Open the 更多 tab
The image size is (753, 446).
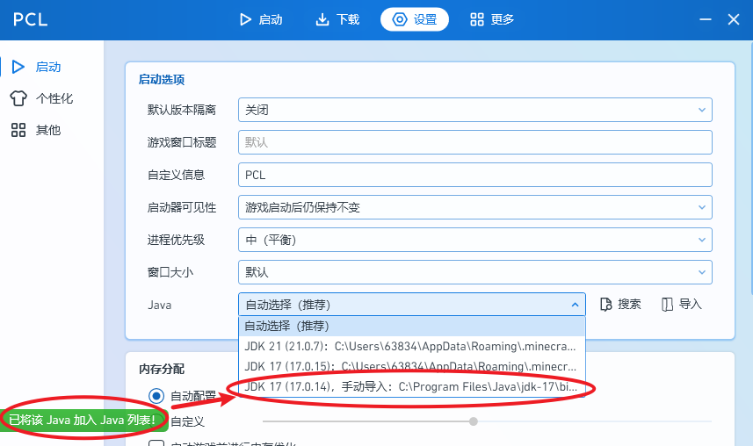coord(492,19)
